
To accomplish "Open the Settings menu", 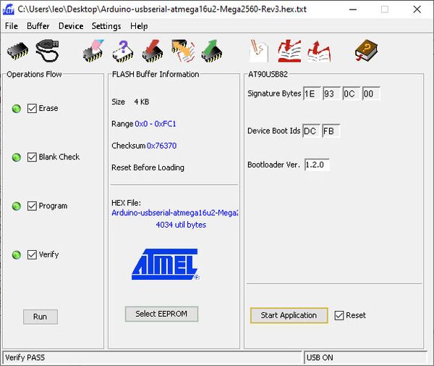I will (106, 26).
